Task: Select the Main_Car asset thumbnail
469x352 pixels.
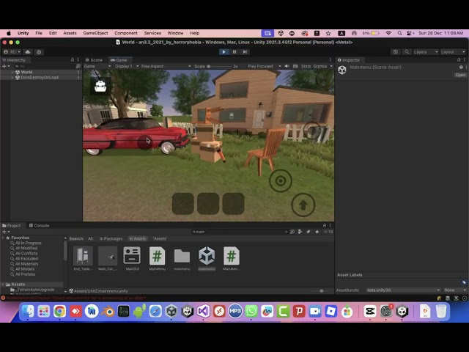Action: click(x=108, y=256)
